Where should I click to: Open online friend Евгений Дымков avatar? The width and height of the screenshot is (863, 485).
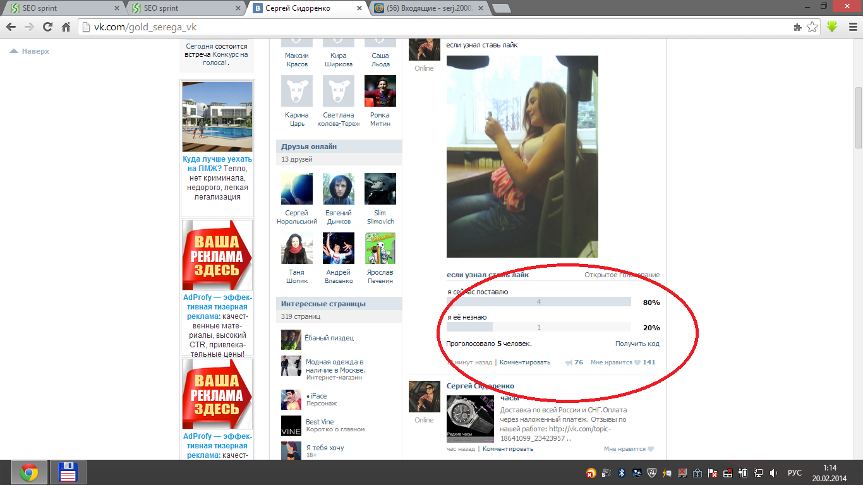click(339, 189)
